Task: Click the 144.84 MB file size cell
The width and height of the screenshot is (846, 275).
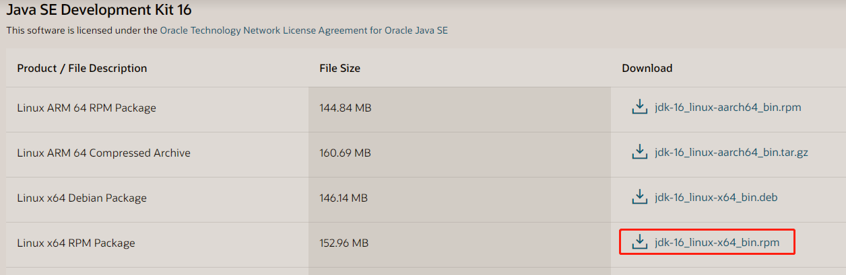Action: pyautogui.click(x=345, y=108)
